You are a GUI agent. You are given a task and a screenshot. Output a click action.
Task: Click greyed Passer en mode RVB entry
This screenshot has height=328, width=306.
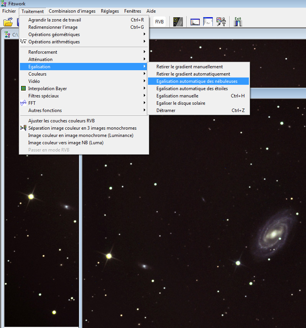(x=84, y=150)
